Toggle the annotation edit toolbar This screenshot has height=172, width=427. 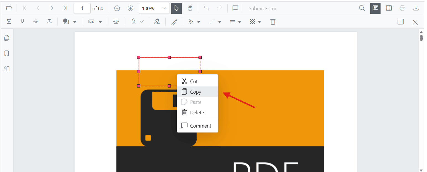(x=376, y=8)
